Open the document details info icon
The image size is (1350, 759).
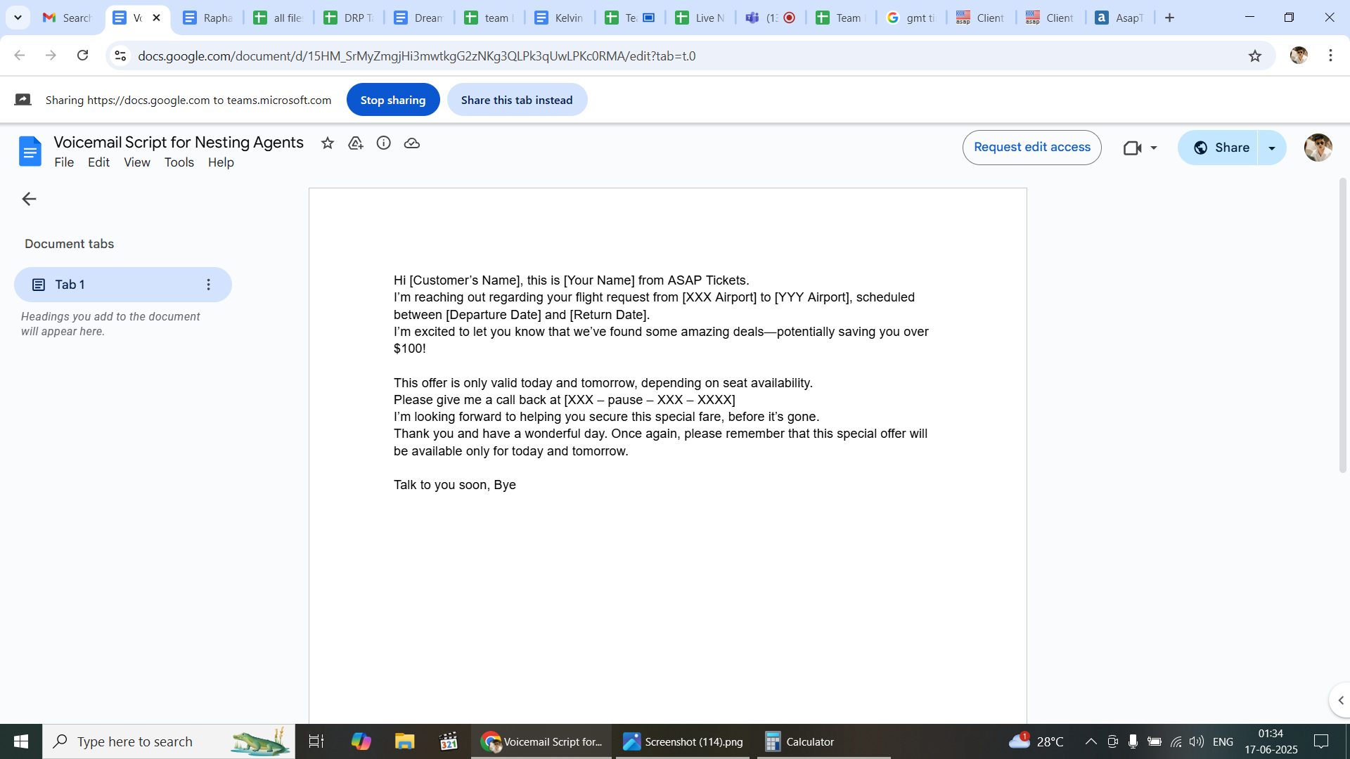[383, 143]
